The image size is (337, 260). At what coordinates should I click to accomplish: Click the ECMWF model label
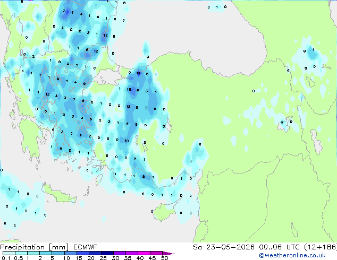[x=86, y=247]
